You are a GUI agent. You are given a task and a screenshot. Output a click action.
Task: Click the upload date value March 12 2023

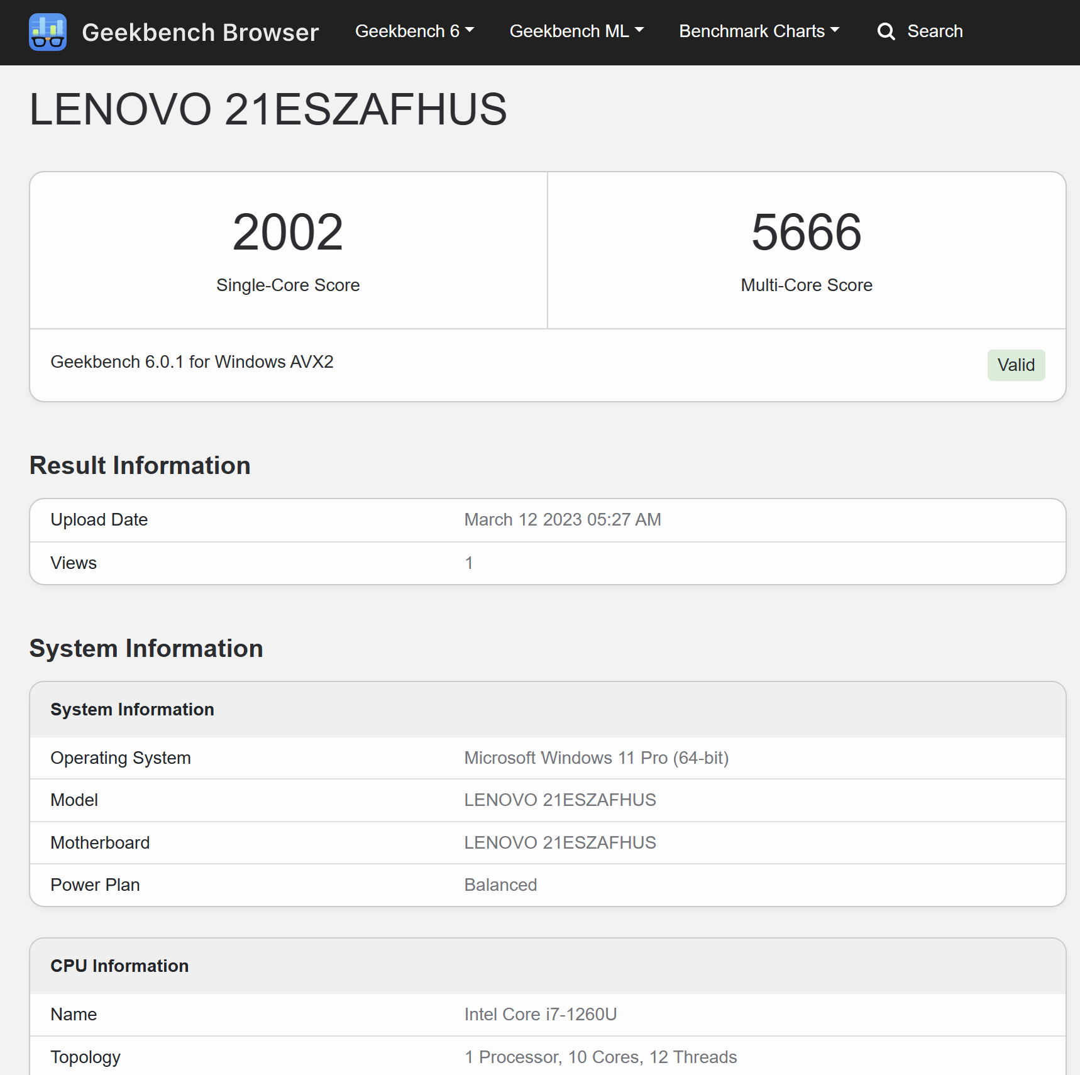[x=563, y=519]
